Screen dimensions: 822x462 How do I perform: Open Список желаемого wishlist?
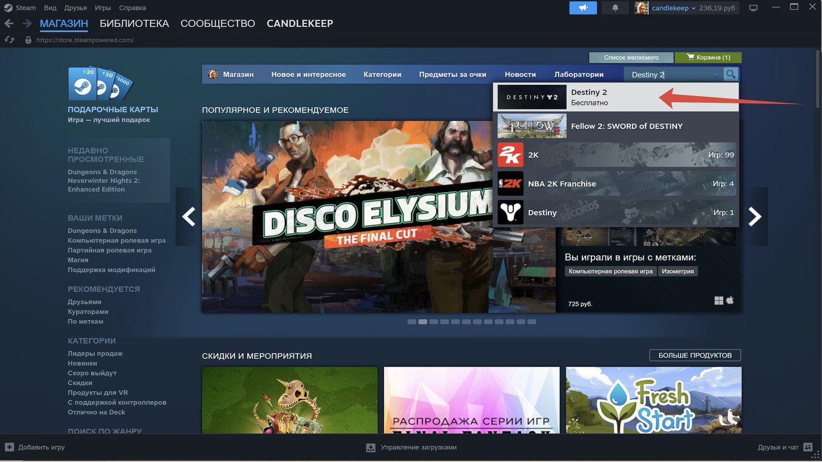[x=631, y=58]
